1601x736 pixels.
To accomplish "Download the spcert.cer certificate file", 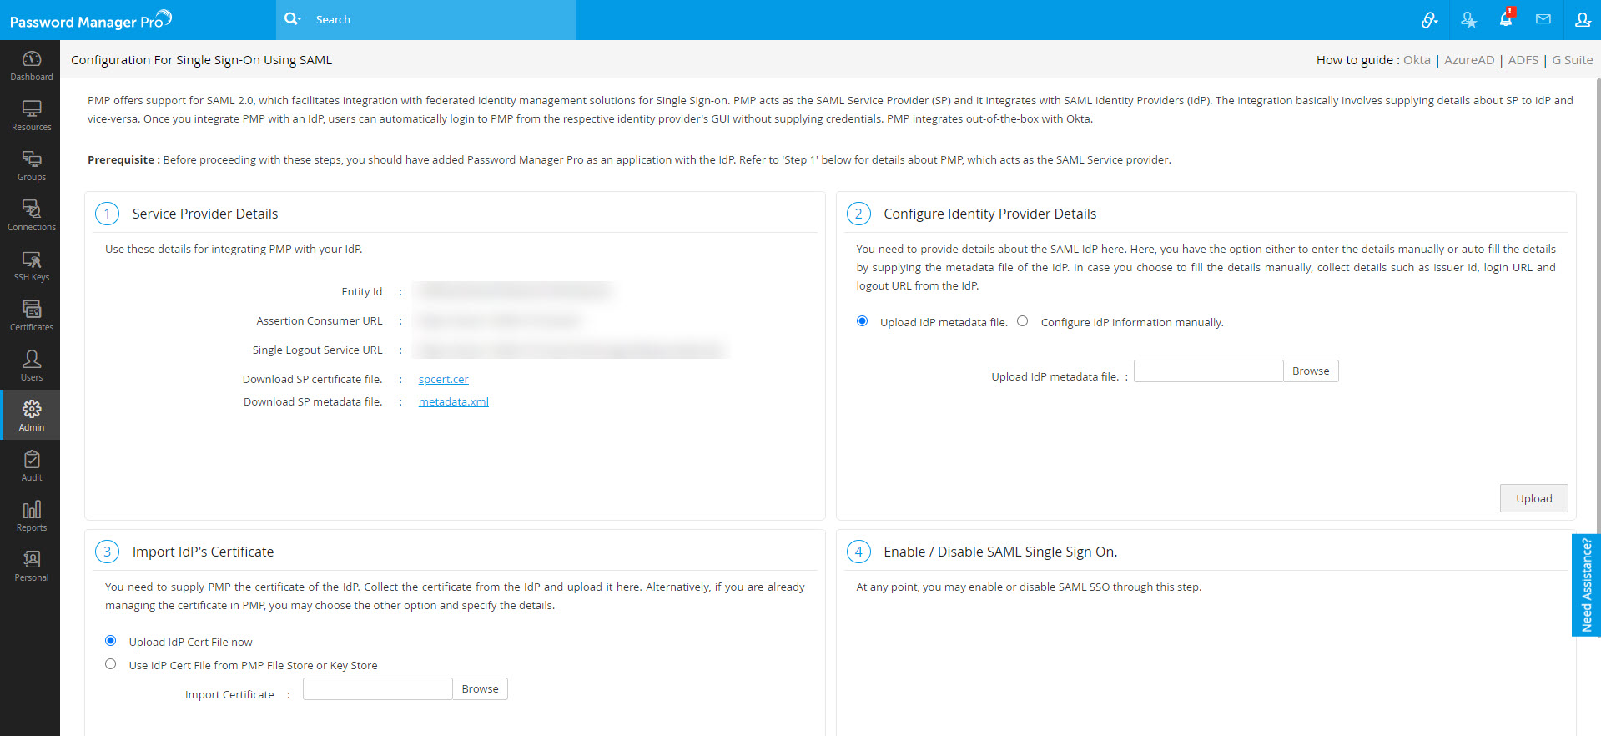I will [443, 379].
